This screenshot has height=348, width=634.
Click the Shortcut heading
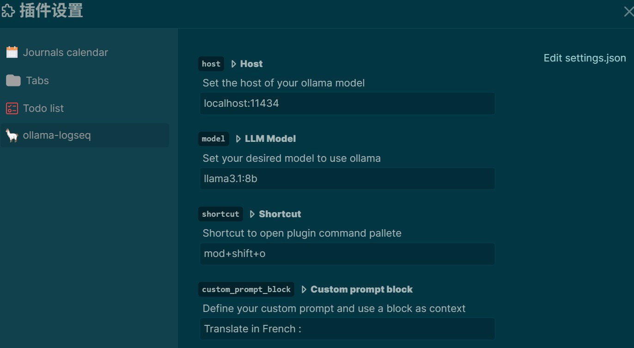280,214
